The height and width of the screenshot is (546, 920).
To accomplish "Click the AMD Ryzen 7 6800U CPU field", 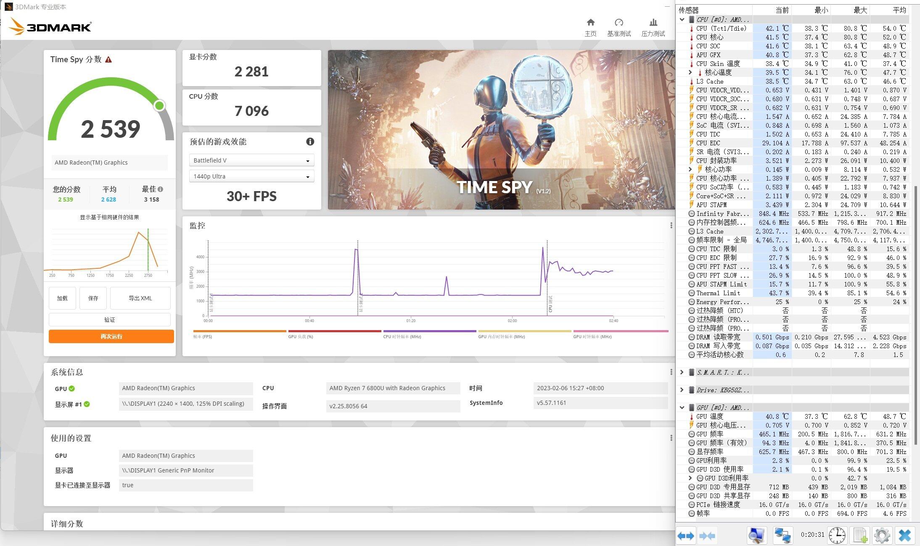I will coord(393,388).
